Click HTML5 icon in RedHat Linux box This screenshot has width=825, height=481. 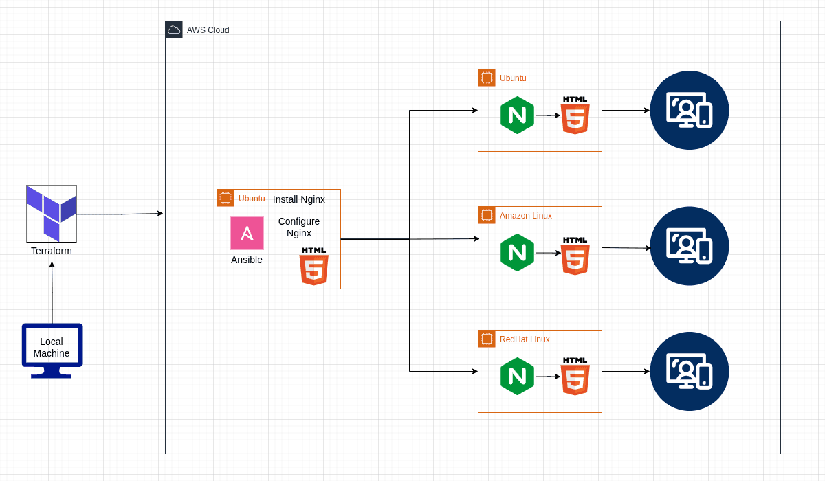575,376
